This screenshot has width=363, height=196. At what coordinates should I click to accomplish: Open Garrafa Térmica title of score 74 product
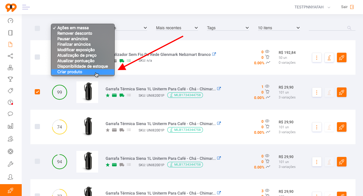coord(161,124)
